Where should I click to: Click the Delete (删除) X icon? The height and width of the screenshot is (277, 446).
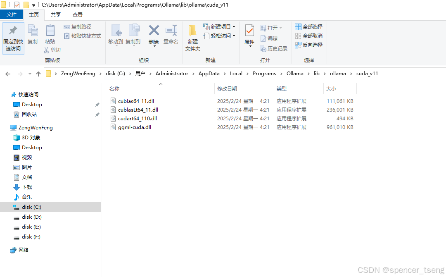pos(154,31)
